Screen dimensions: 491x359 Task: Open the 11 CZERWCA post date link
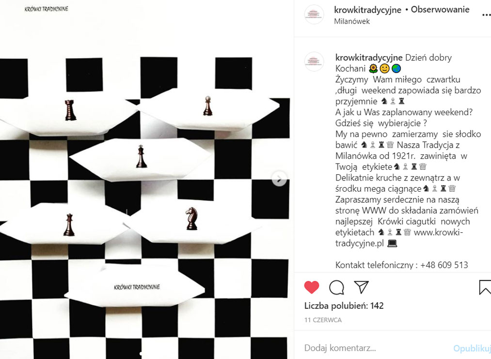pos(323,320)
